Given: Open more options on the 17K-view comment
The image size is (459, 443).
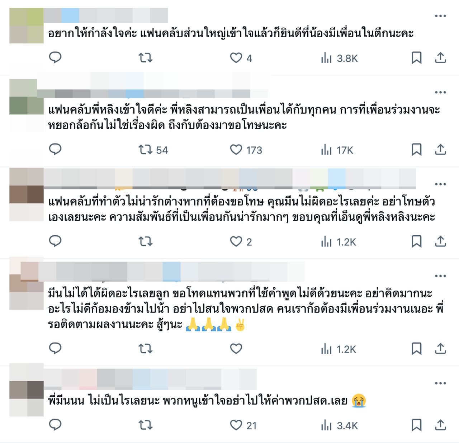Looking at the screenshot, I should 440,92.
